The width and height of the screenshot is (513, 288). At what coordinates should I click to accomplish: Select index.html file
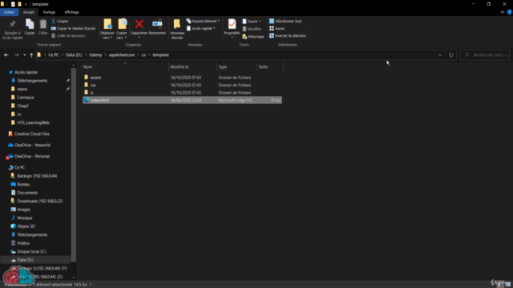coord(182,100)
